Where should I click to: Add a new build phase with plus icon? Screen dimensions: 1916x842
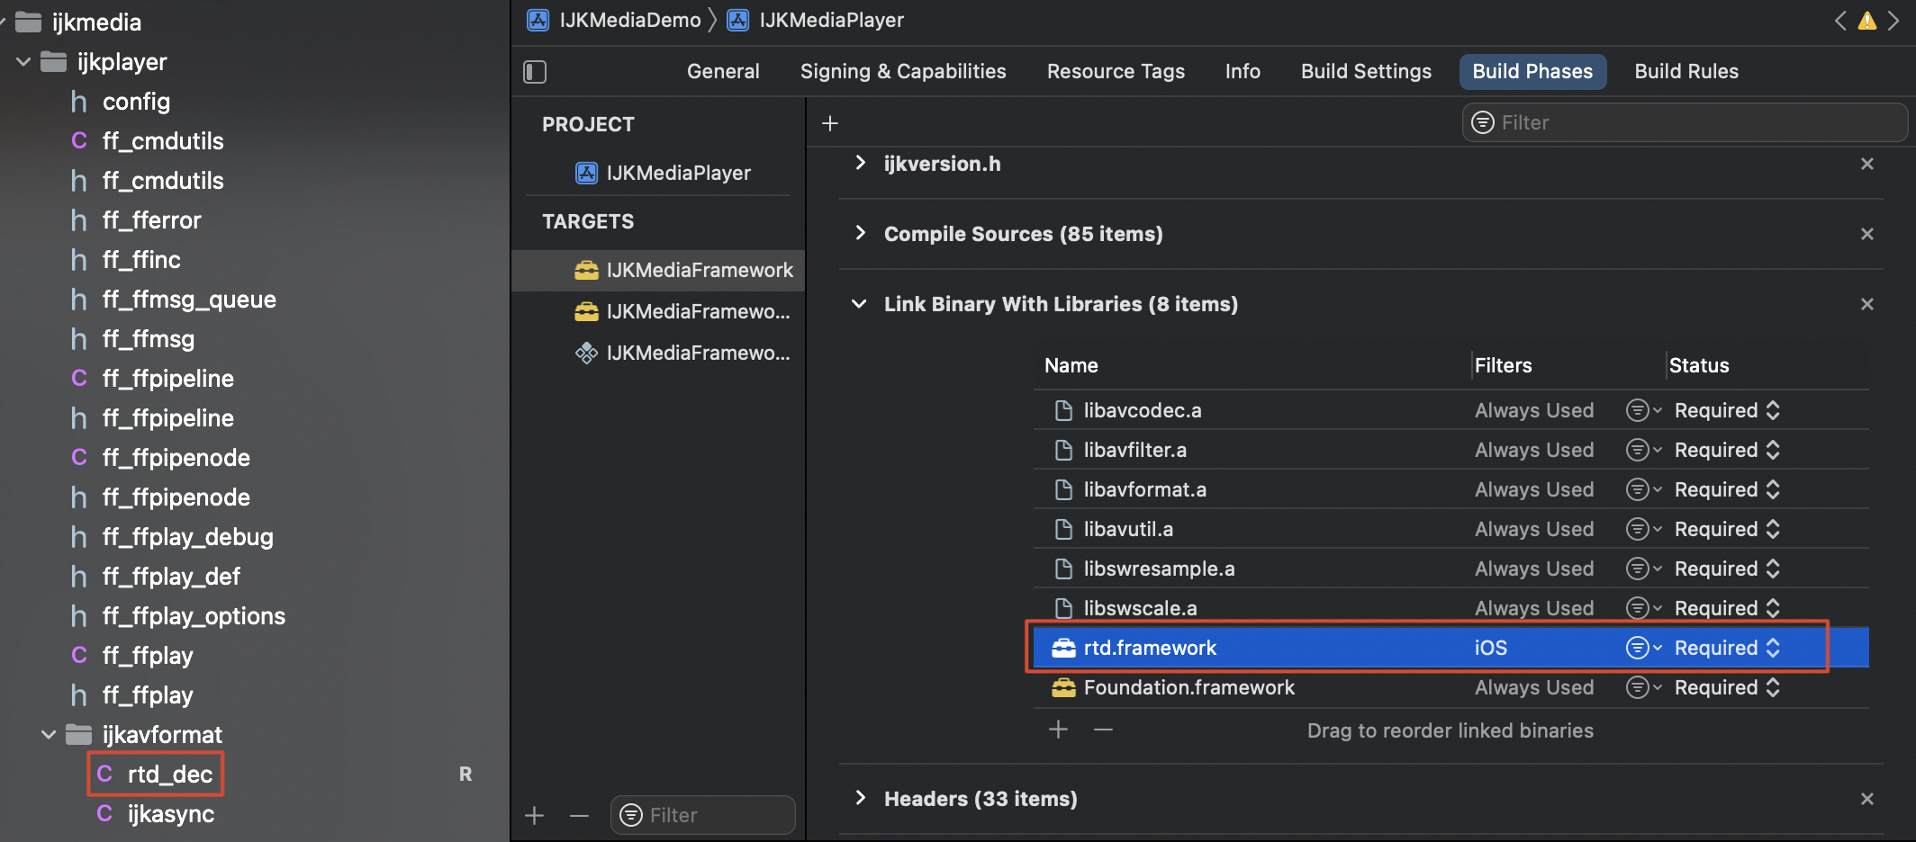pyautogui.click(x=830, y=123)
